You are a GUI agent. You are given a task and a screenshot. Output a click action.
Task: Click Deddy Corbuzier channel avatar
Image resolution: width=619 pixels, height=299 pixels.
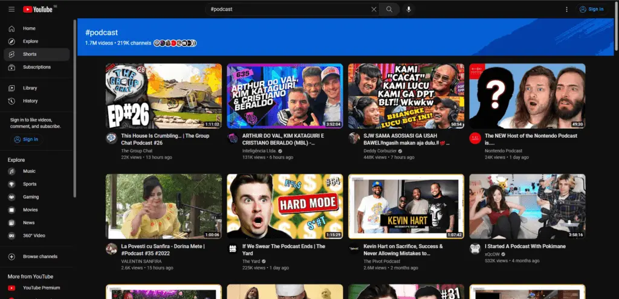click(x=354, y=138)
